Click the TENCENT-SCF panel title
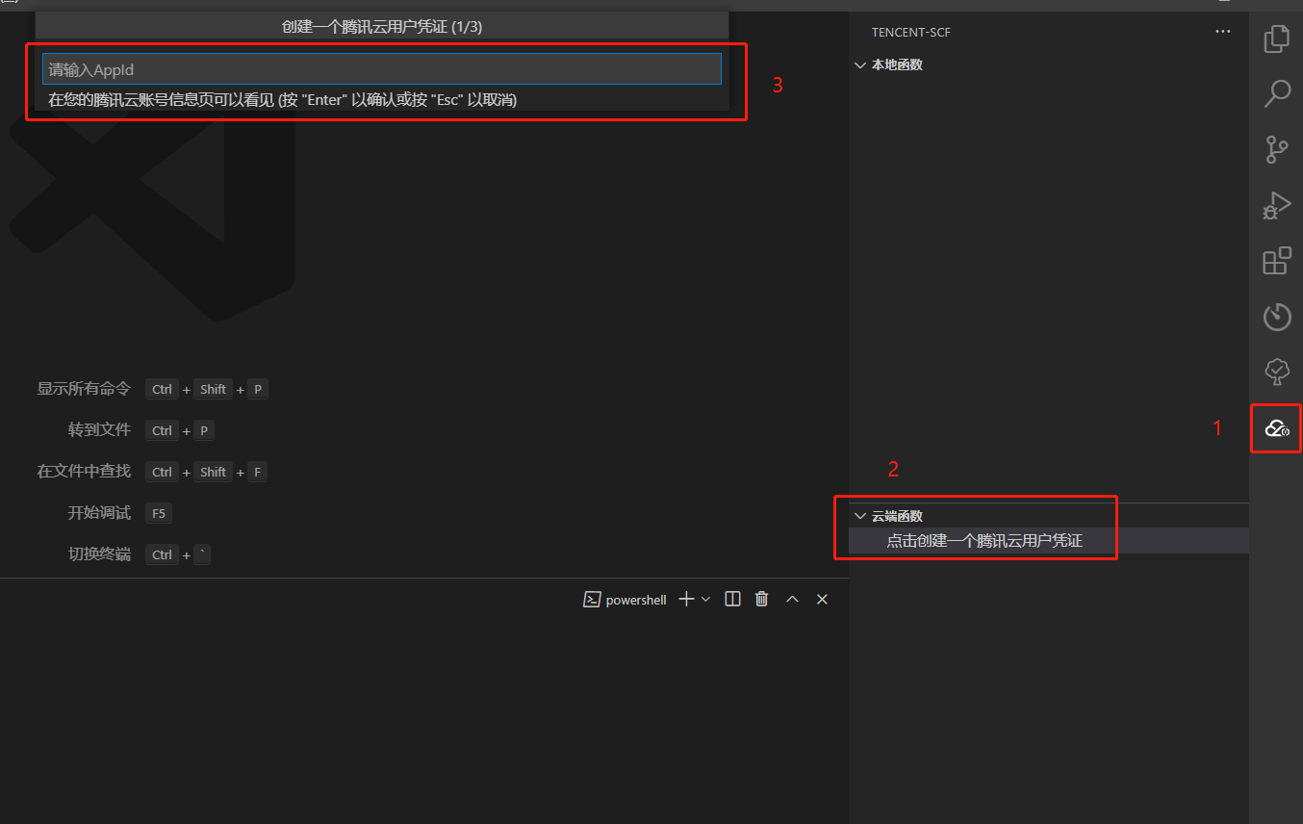This screenshot has width=1303, height=824. [911, 32]
